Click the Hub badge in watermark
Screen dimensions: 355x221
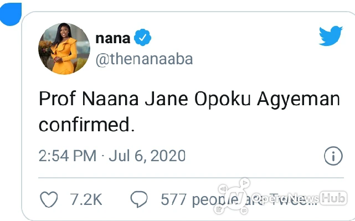[x=333, y=198]
